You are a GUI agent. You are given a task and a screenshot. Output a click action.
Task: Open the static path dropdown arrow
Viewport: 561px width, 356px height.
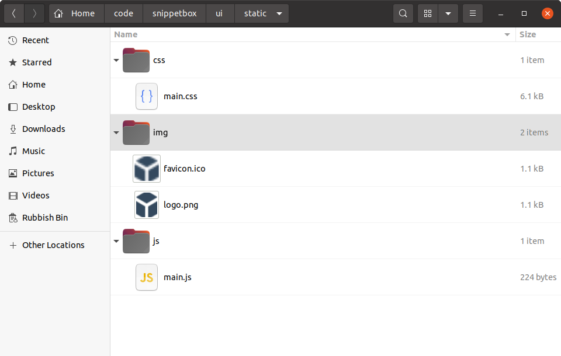[x=279, y=13]
